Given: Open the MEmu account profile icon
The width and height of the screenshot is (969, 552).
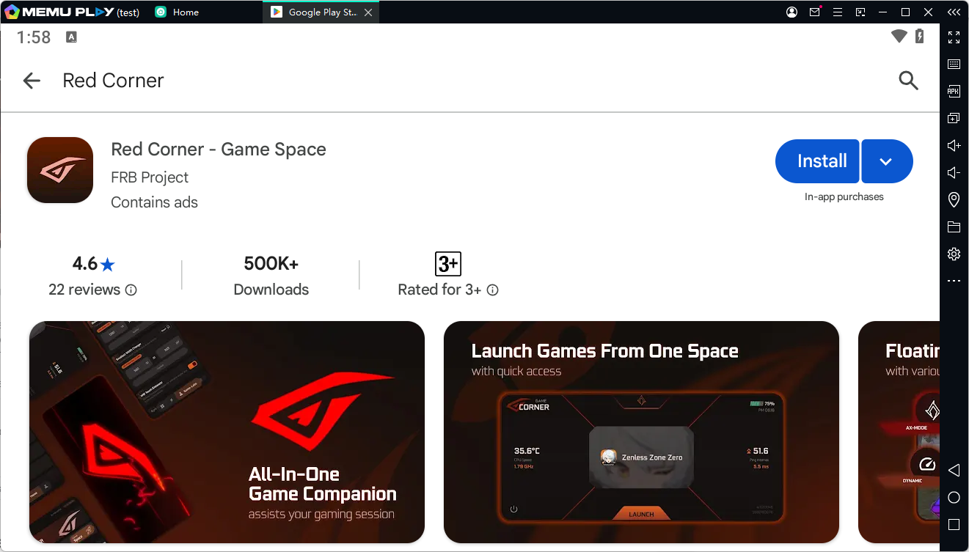Looking at the screenshot, I should [791, 12].
